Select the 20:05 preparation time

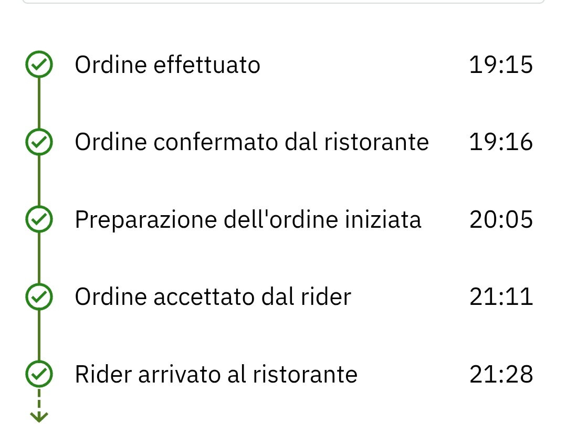500,219
